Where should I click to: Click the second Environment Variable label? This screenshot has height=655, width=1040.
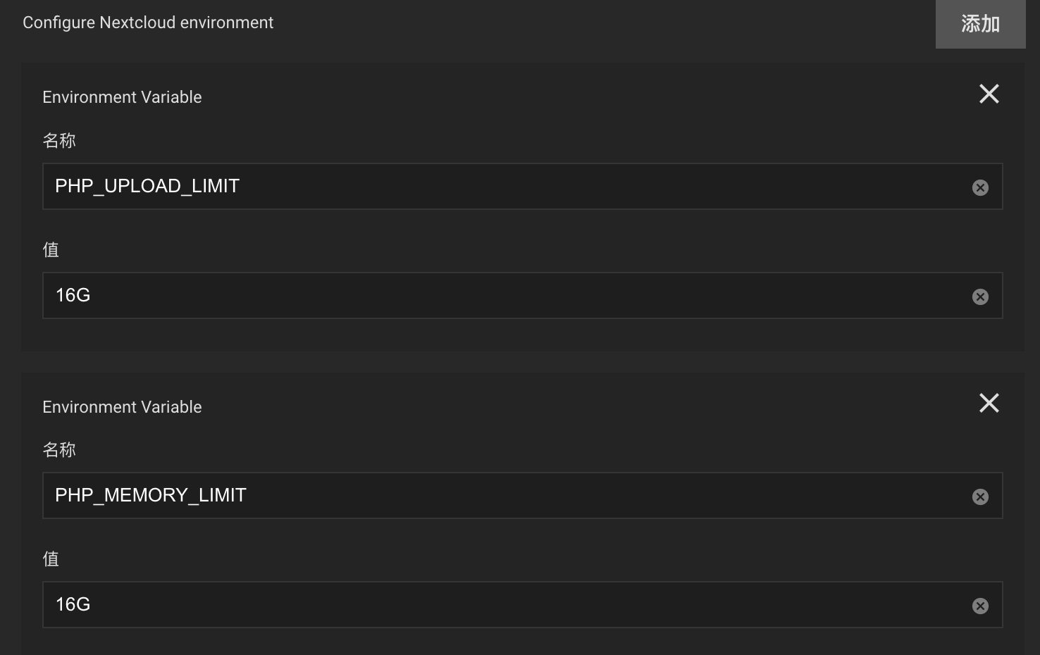122,407
